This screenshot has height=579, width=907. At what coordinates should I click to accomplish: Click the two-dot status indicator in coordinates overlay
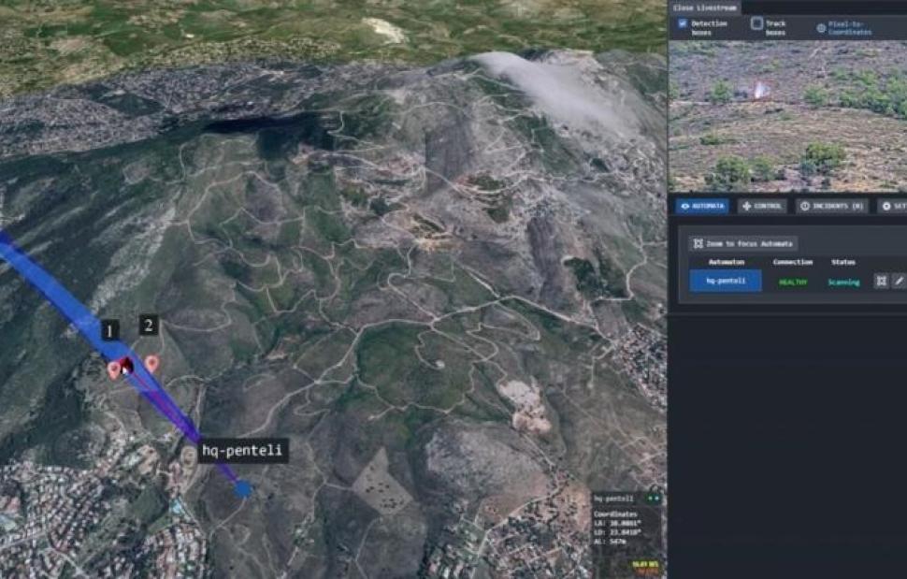click(x=654, y=498)
